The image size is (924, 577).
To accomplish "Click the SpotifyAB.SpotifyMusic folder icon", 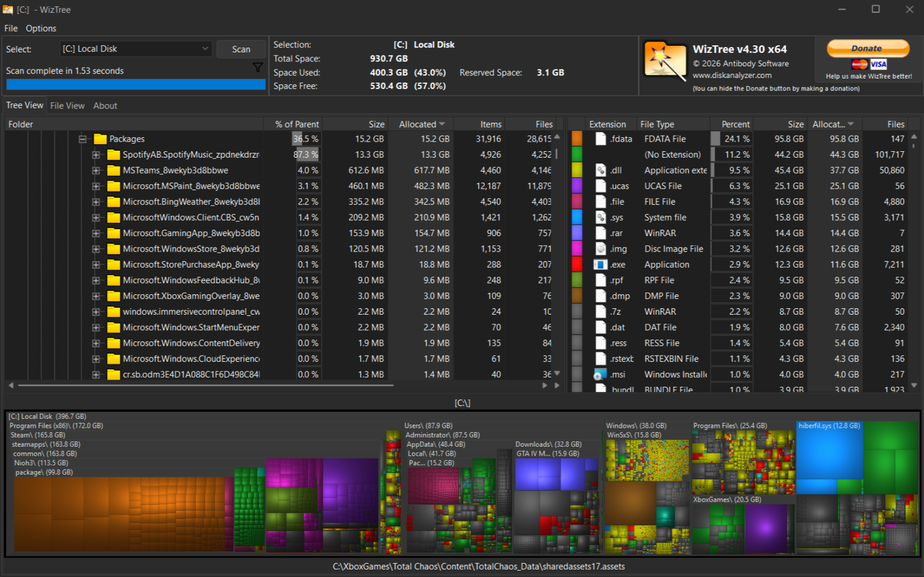I will tap(114, 155).
